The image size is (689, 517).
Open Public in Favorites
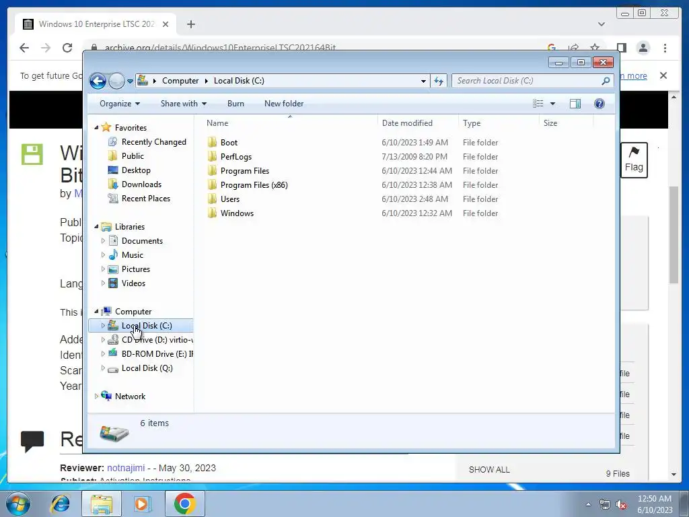(133, 156)
